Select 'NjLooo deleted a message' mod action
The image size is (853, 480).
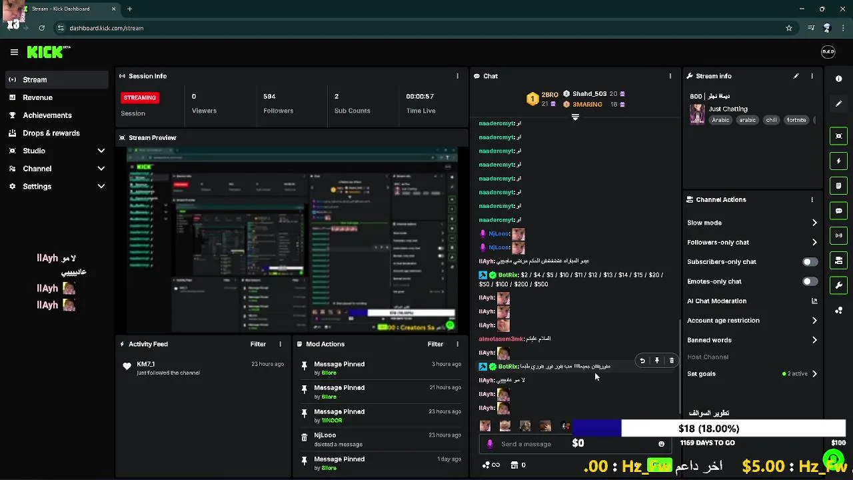(x=380, y=439)
